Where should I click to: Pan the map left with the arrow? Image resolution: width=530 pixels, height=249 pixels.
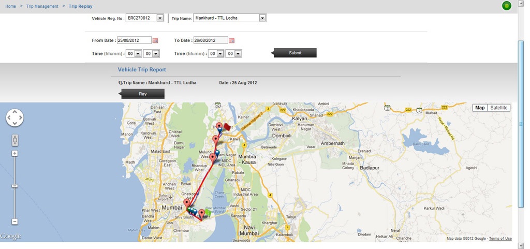point(9,118)
